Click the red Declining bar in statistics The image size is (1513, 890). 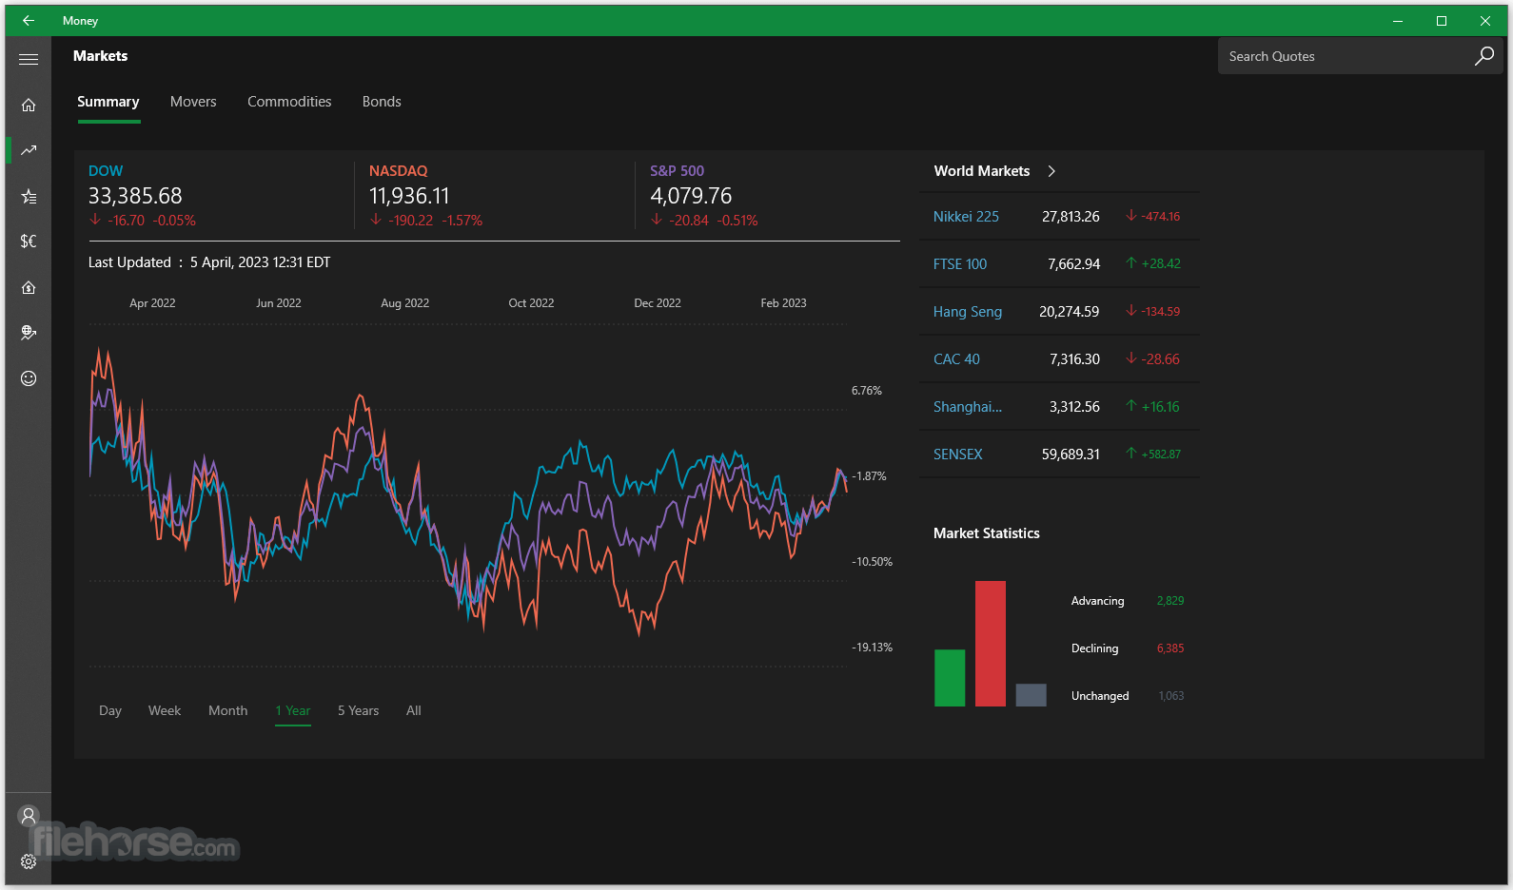coord(991,644)
